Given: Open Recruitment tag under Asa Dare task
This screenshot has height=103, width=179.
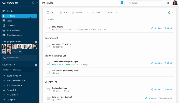Looking at the screenshot, I should point(57,47).
